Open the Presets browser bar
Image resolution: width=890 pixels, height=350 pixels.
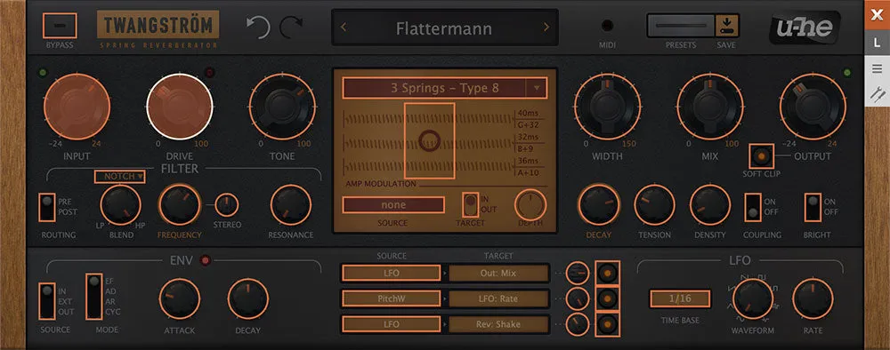[681, 26]
